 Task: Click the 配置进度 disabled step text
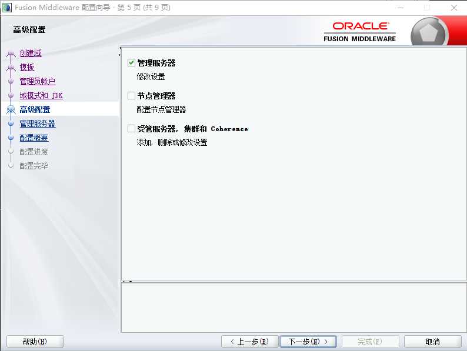click(x=34, y=152)
